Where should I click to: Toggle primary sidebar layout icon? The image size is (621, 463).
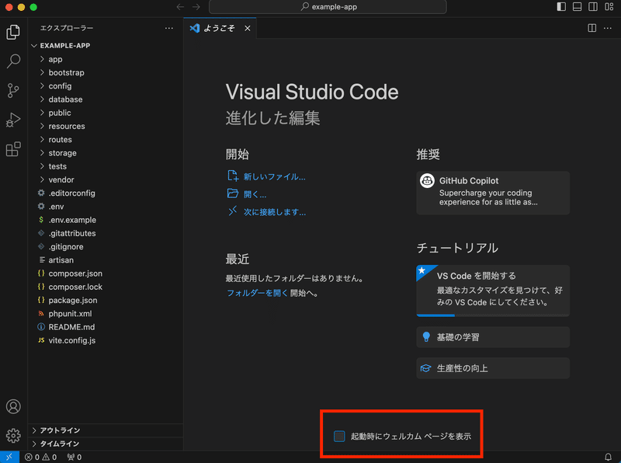click(561, 7)
